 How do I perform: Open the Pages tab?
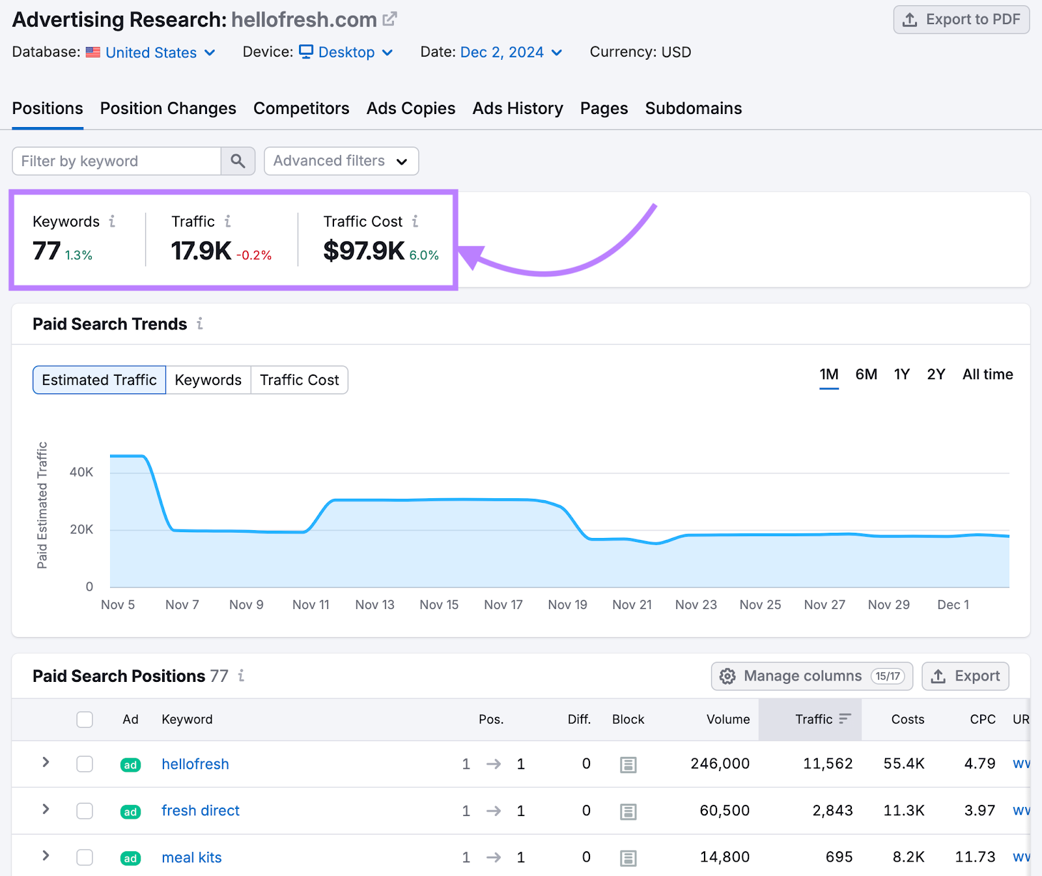(604, 108)
